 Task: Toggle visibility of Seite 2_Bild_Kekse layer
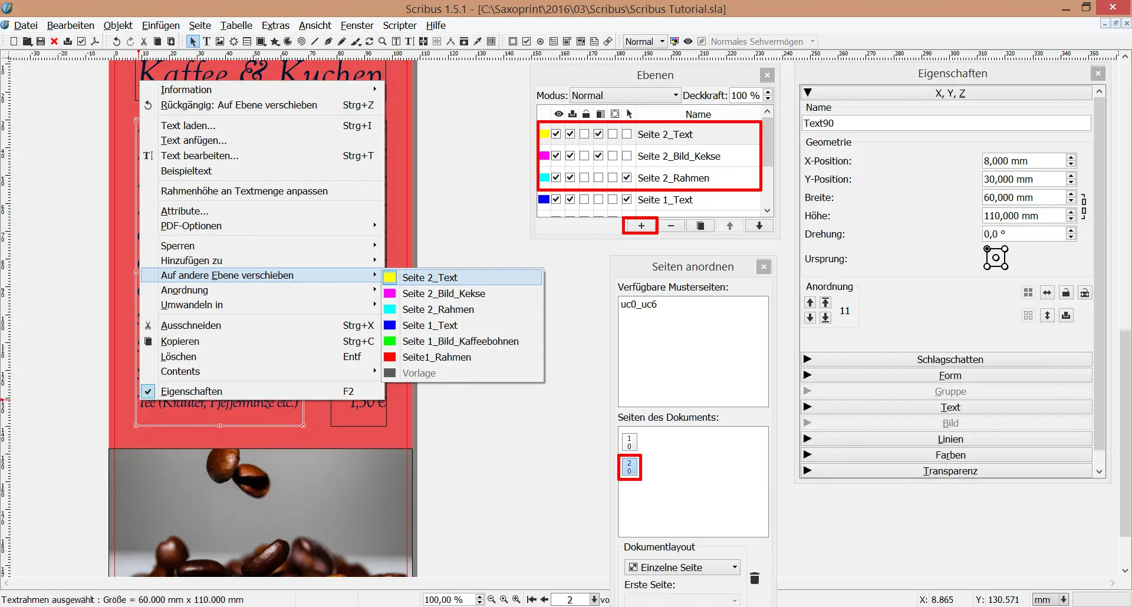557,156
